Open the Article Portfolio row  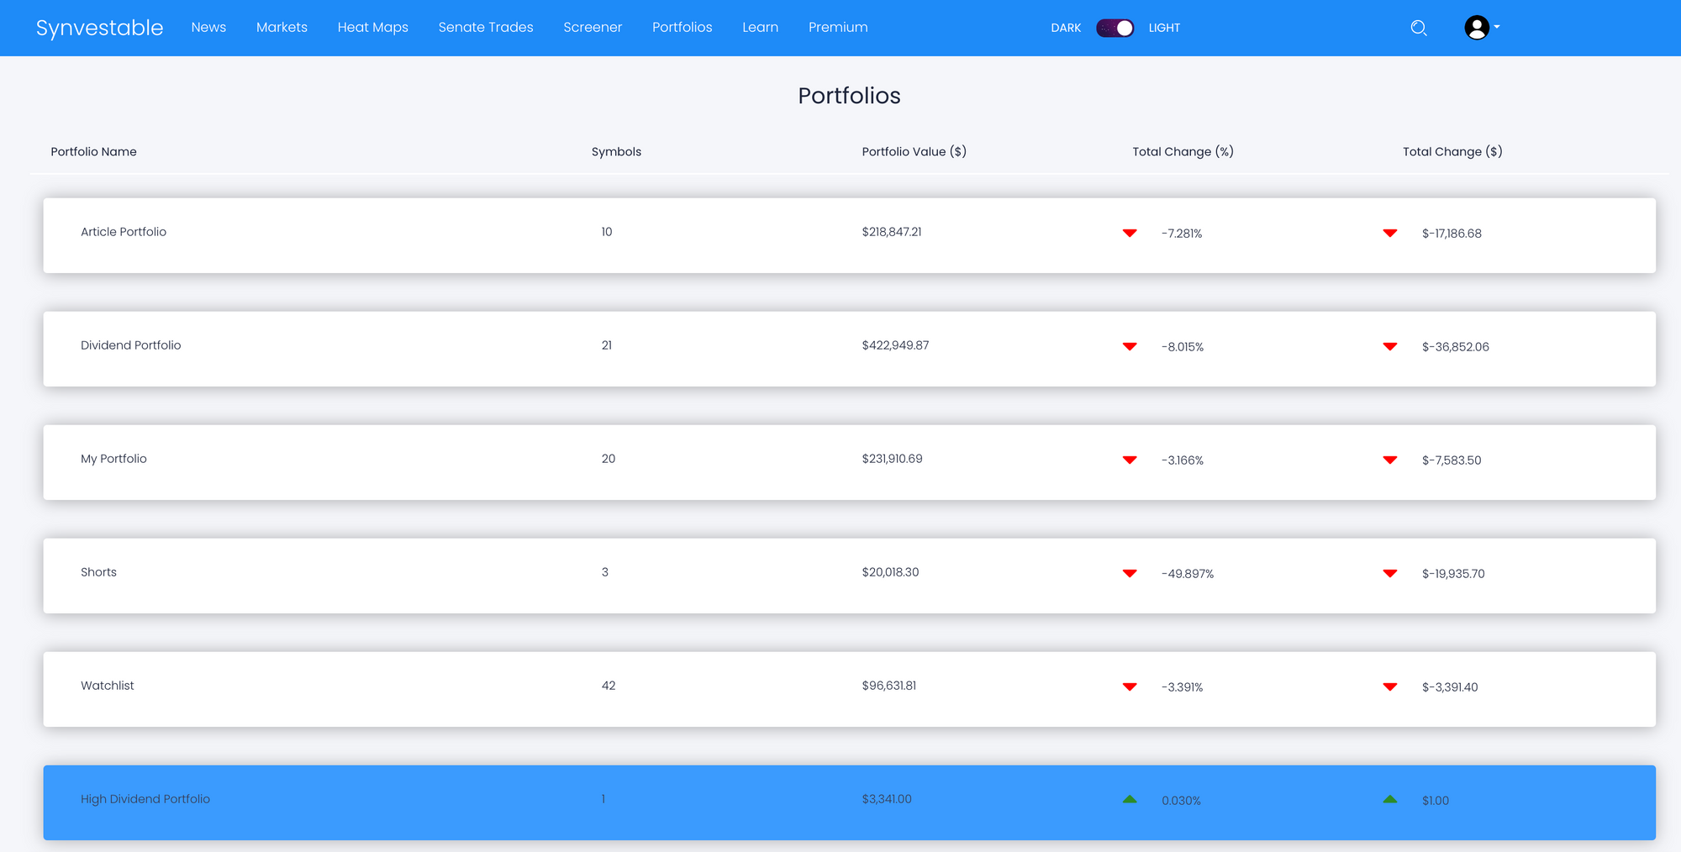pyautogui.click(x=850, y=235)
